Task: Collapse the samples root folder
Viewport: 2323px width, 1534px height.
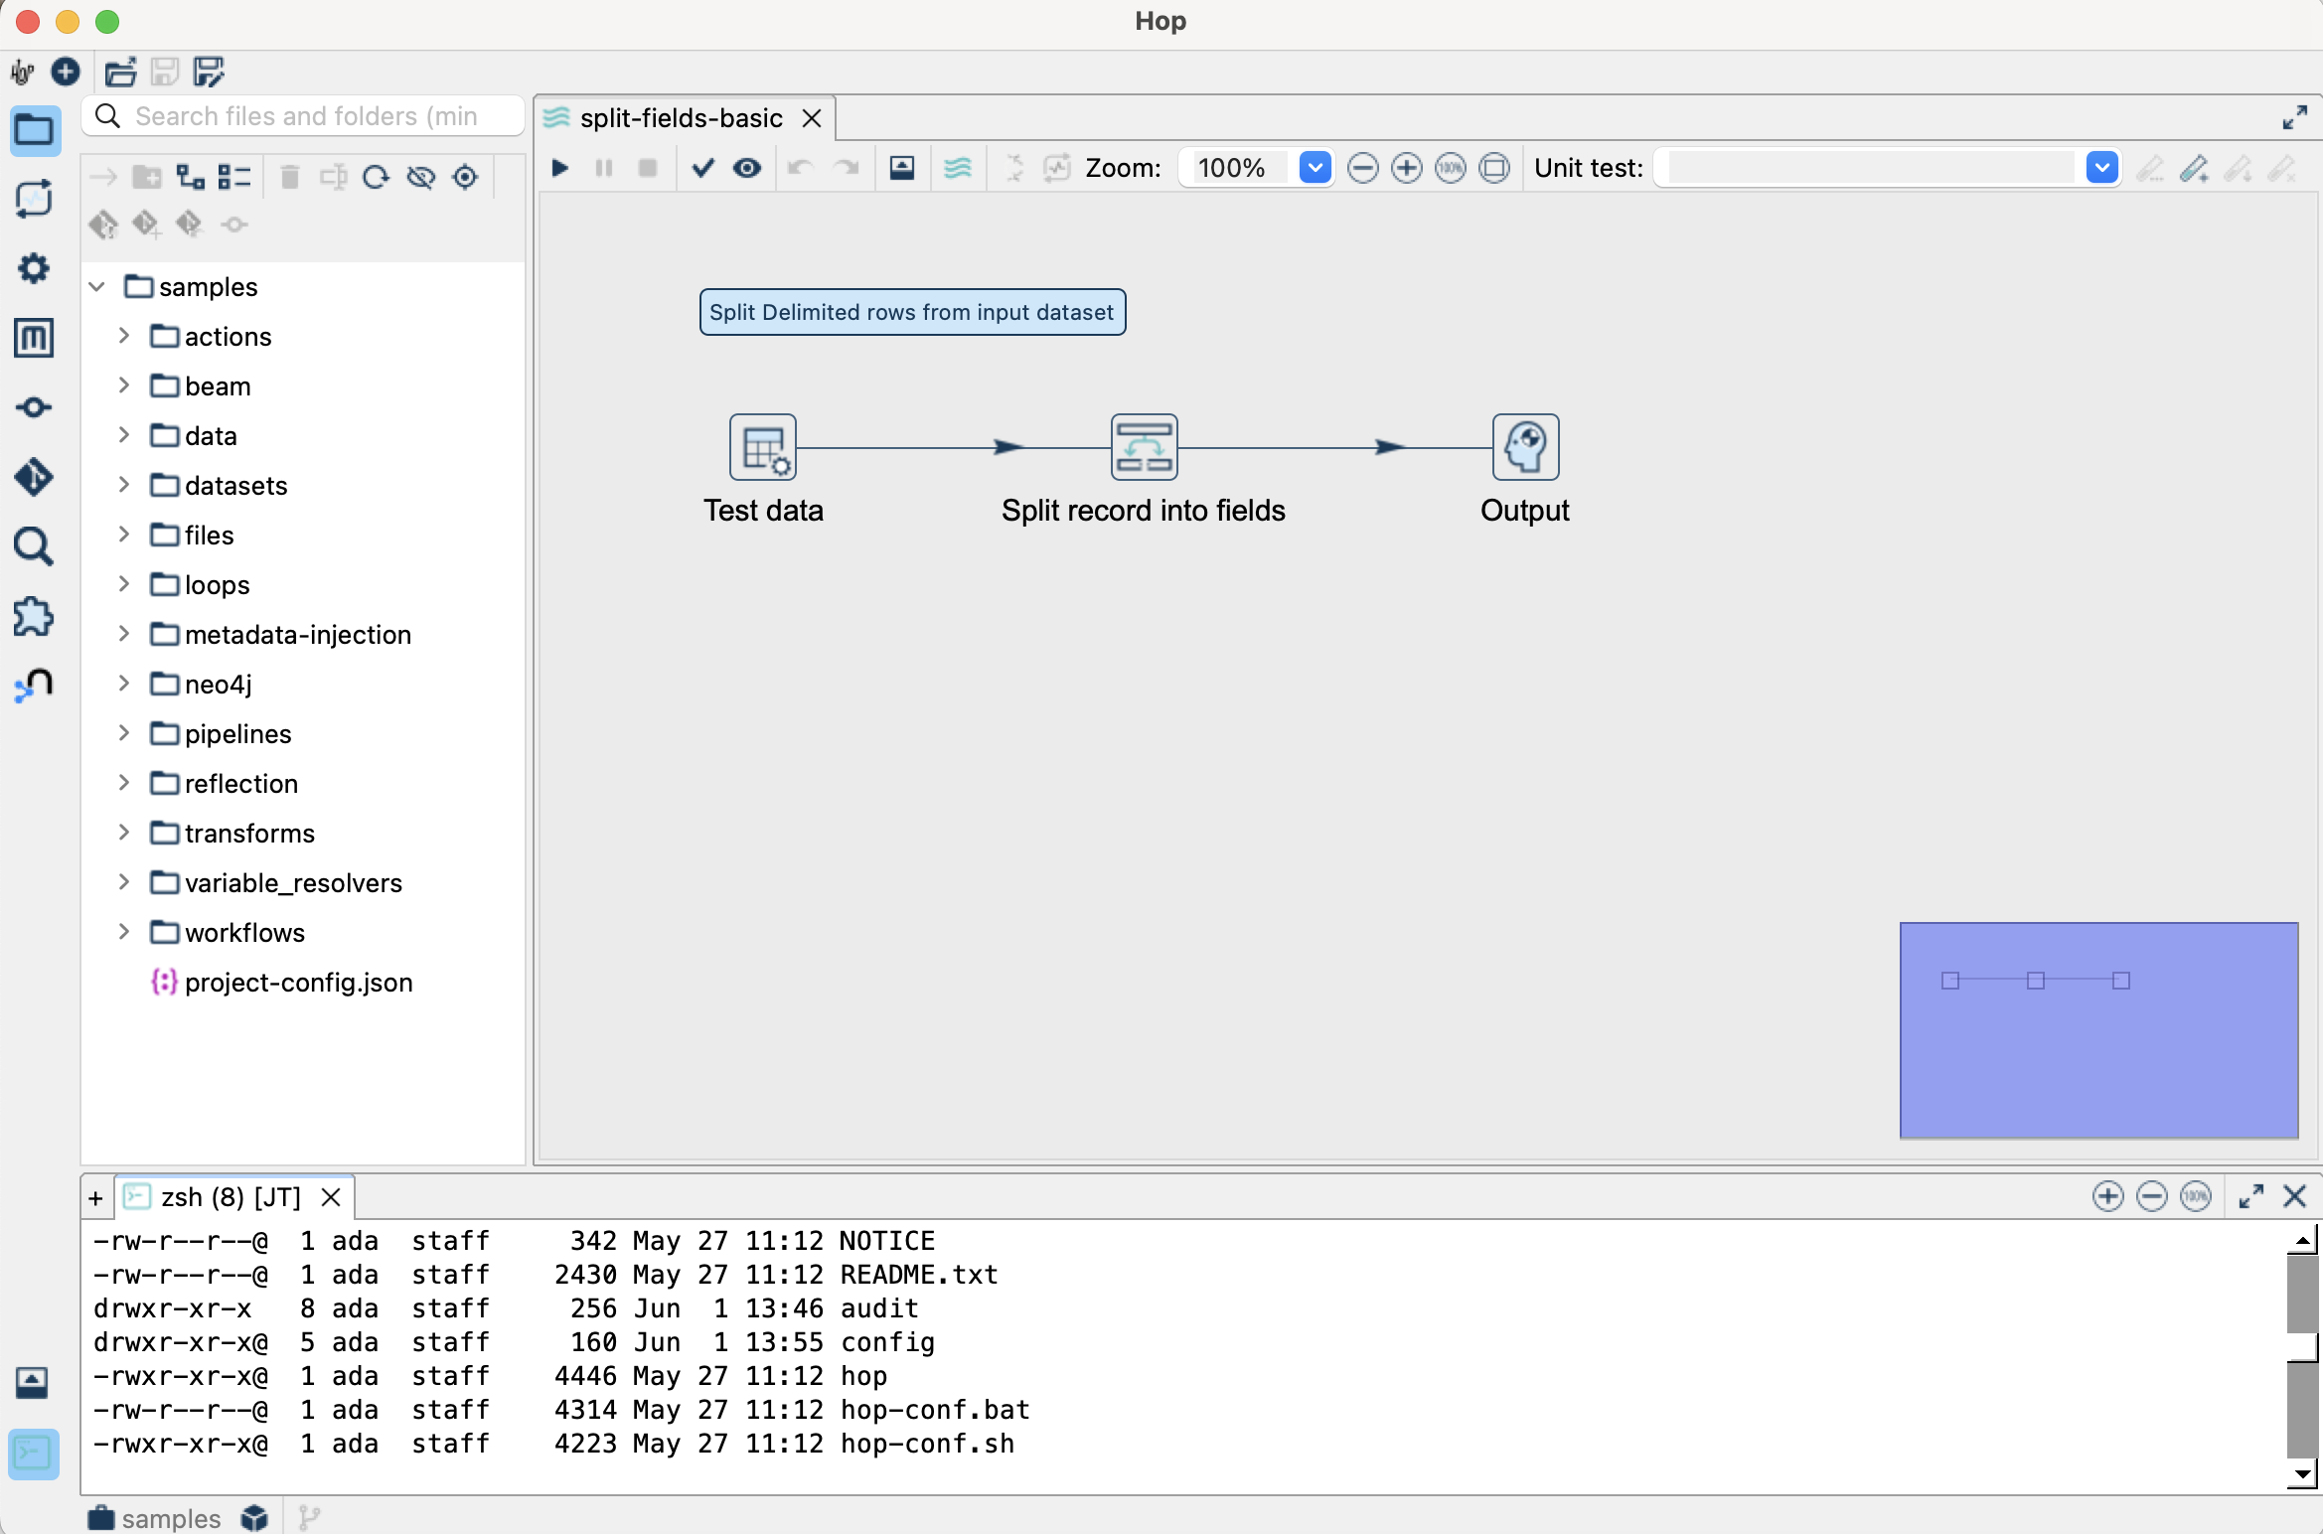Action: [x=97, y=287]
